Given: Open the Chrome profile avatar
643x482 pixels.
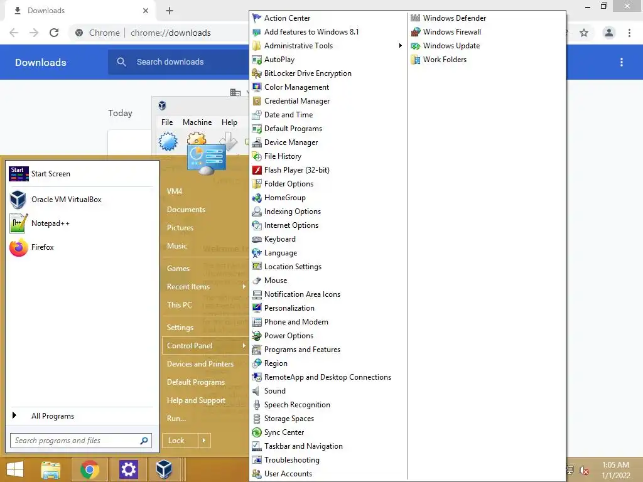Looking at the screenshot, I should (x=609, y=33).
